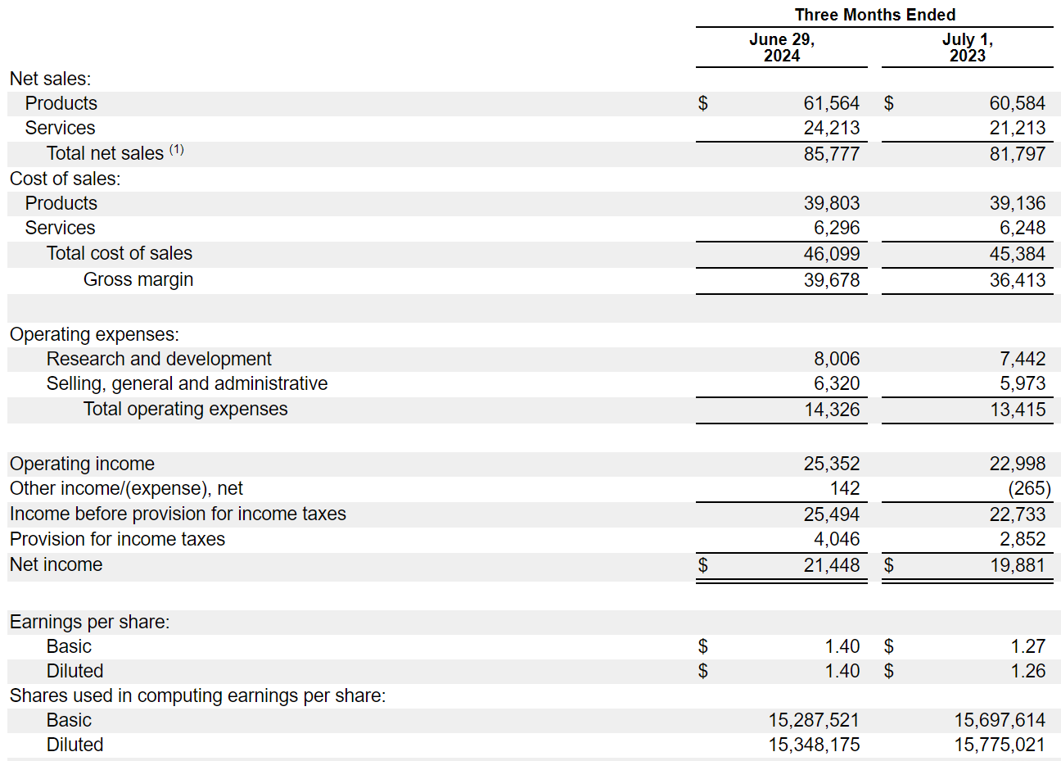Select 2024 Services net sales value 24,213
This screenshot has height=761, width=1061.
click(x=831, y=128)
